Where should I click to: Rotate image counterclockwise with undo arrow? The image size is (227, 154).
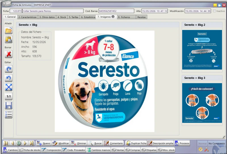pyautogui.click(x=9, y=78)
